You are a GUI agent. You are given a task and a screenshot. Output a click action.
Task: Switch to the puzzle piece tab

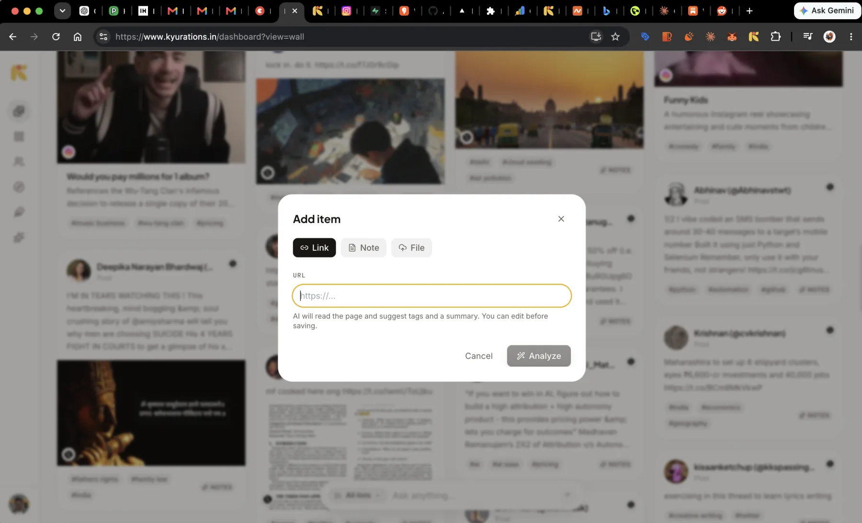(x=490, y=11)
